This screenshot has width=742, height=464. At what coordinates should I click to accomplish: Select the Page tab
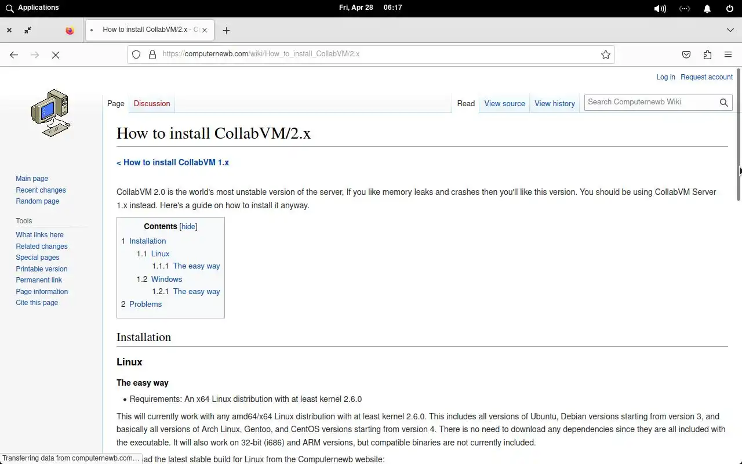point(116,103)
